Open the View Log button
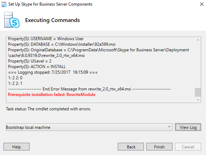206x155 pixels. click(x=188, y=127)
